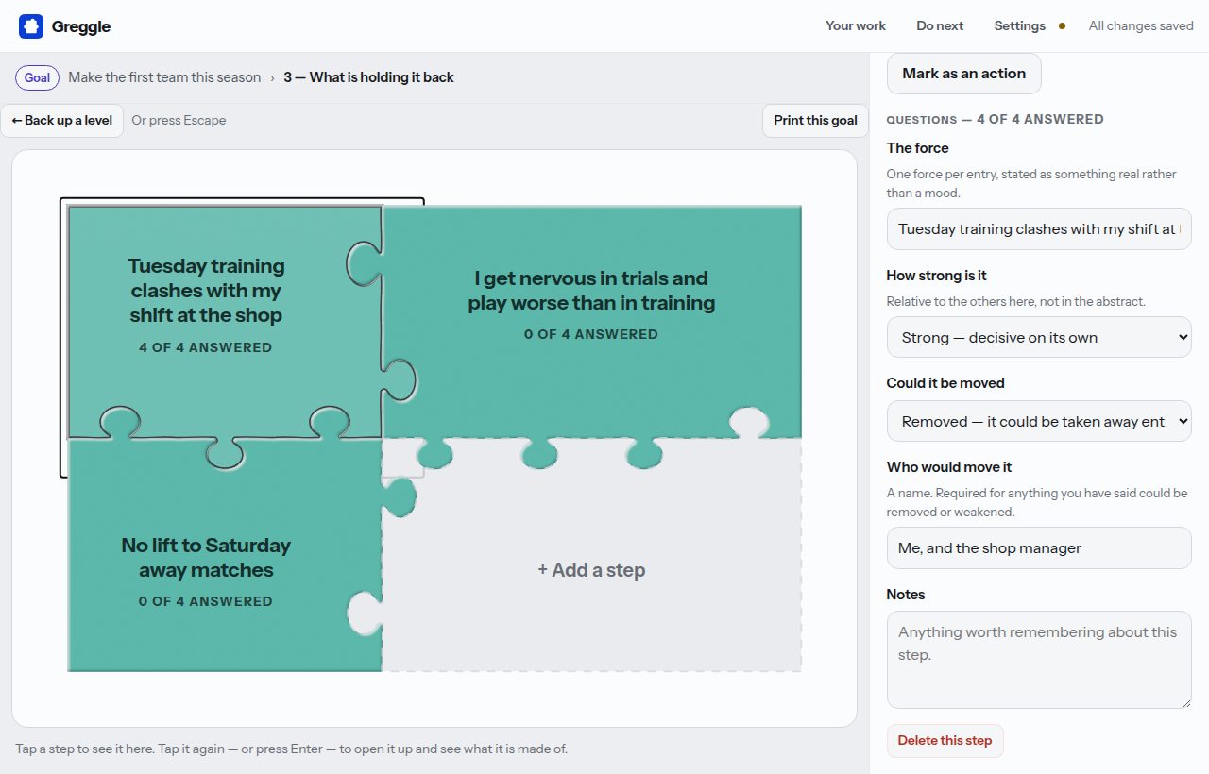Click the Greggle logo icon
Viewport: 1209px width, 774px height.
pos(31,26)
